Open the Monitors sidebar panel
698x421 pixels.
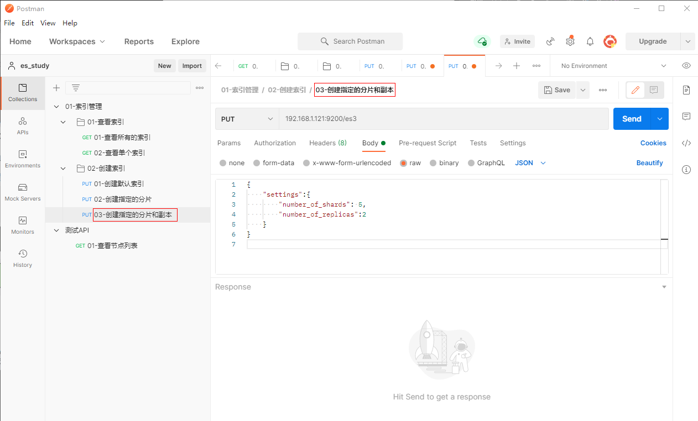23,225
